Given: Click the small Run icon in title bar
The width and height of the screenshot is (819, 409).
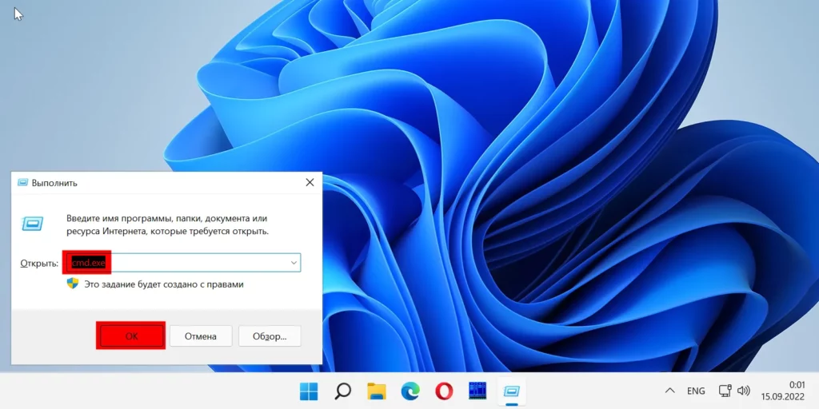Looking at the screenshot, I should (x=22, y=183).
